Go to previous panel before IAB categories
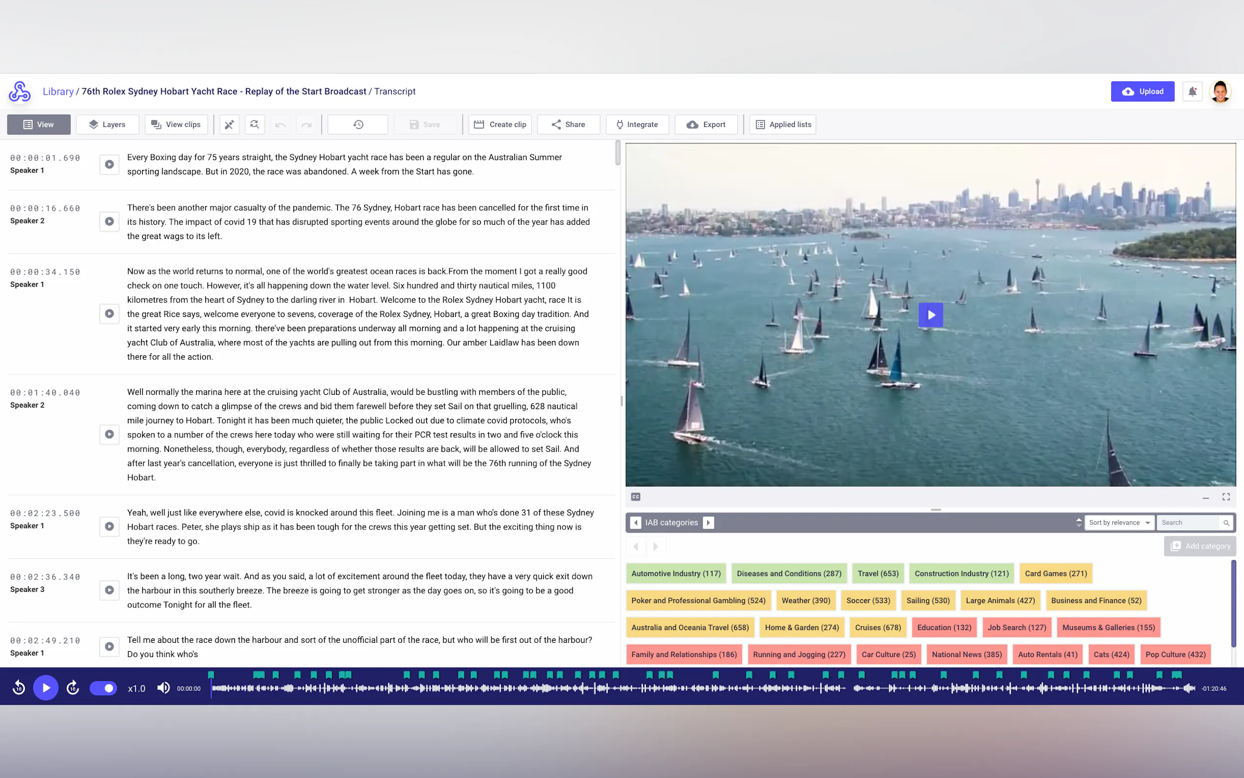 coord(636,522)
